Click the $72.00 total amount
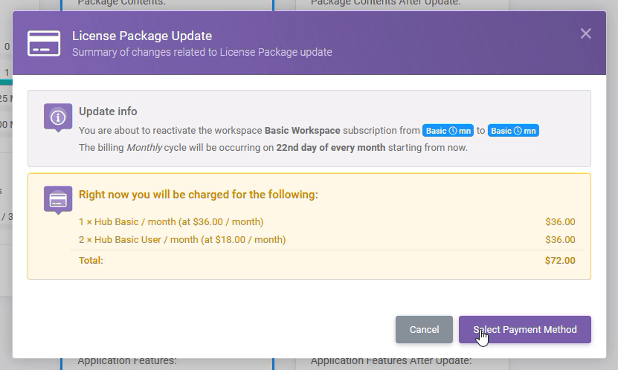The image size is (618, 370). pos(559,261)
